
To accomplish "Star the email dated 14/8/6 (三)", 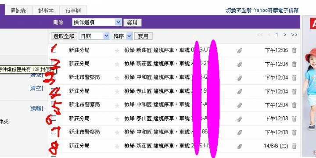I will coord(117,146).
